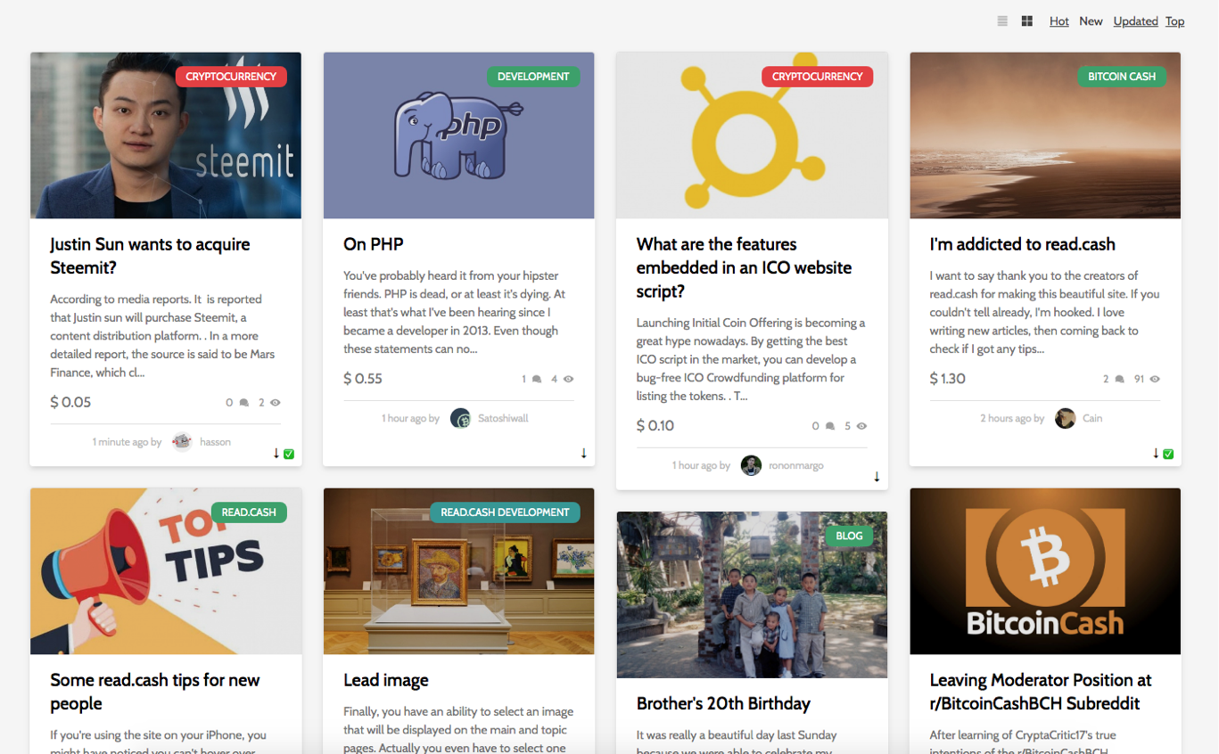The width and height of the screenshot is (1219, 754).
Task: Visit author Cain's profile name
Action: tap(1092, 418)
